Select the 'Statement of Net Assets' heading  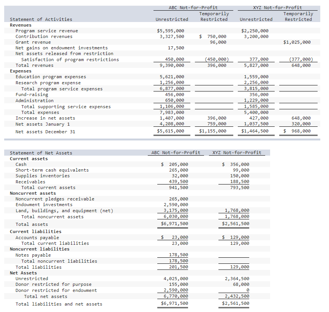pyautogui.click(x=41, y=153)
